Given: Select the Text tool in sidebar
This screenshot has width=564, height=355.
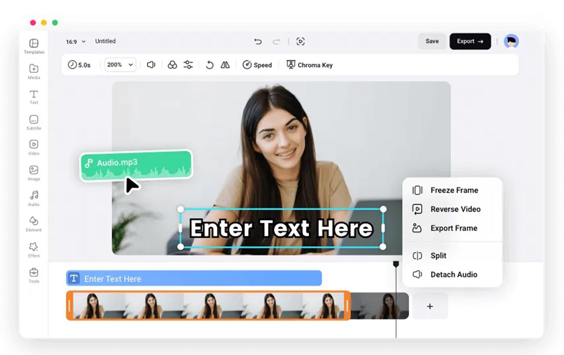Looking at the screenshot, I should coord(34,97).
